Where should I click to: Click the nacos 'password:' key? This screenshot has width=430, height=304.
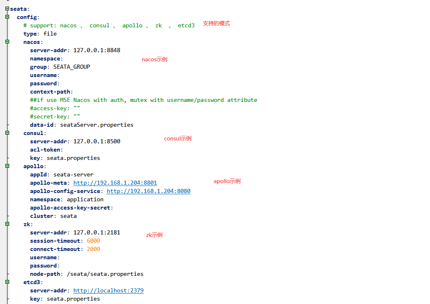pos(45,83)
